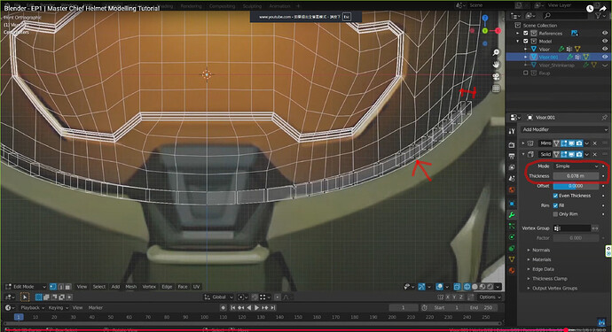Image resolution: width=612 pixels, height=332 pixels.
Task: Click the Z axis gizmo blue dot
Action: click(x=485, y=18)
